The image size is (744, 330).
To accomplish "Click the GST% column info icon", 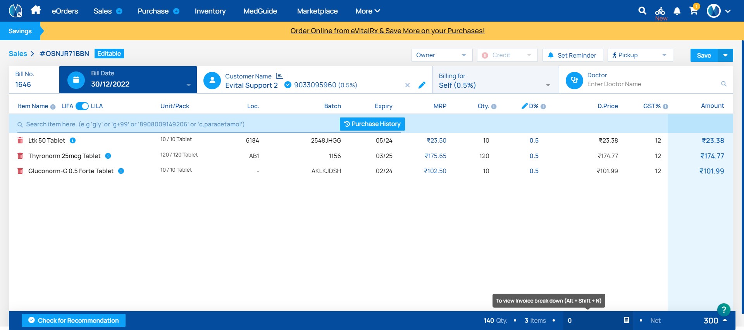I will (x=665, y=107).
